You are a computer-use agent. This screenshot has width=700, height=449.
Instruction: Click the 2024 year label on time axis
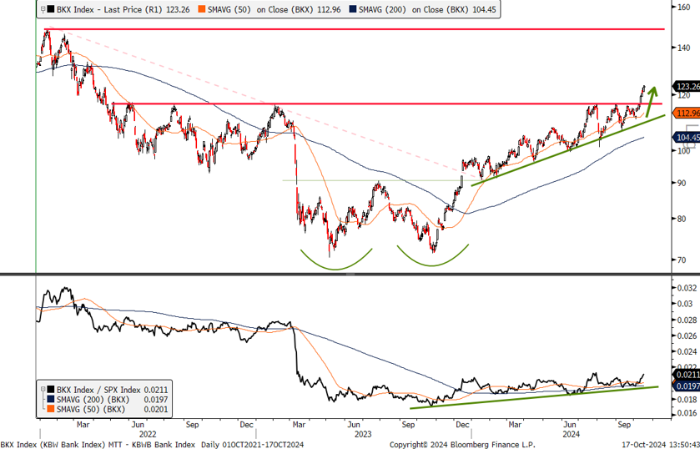[571, 434]
